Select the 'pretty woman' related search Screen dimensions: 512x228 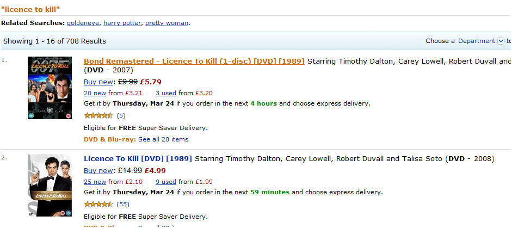(166, 23)
